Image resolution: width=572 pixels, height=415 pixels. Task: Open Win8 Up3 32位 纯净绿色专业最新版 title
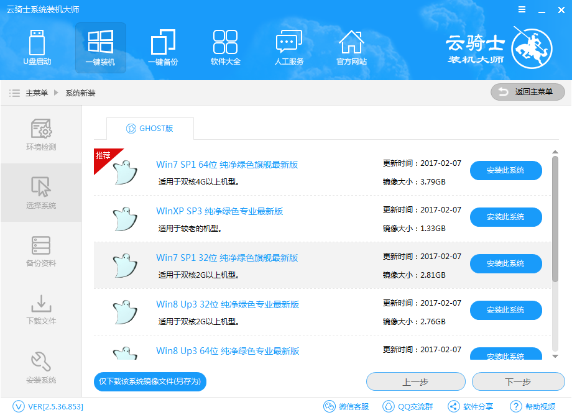228,304
